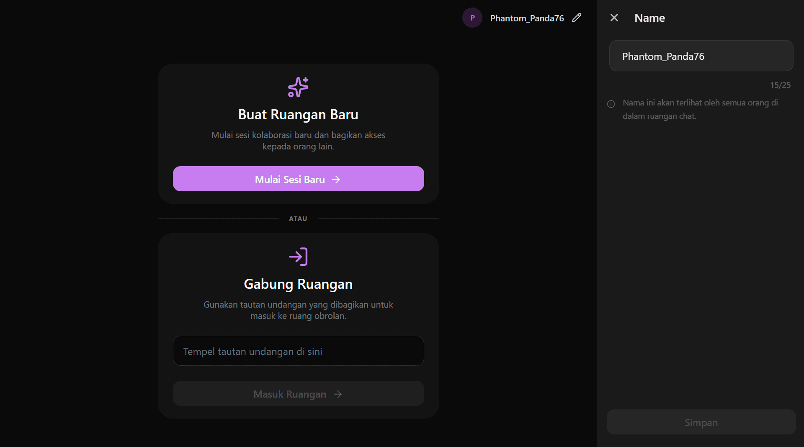804x447 pixels.
Task: Click the 15/25 character counter
Action: [x=780, y=85]
